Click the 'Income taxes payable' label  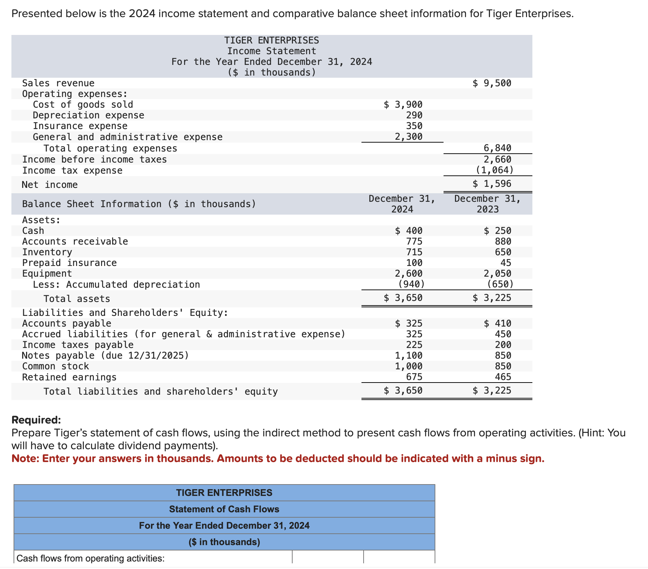(x=78, y=345)
